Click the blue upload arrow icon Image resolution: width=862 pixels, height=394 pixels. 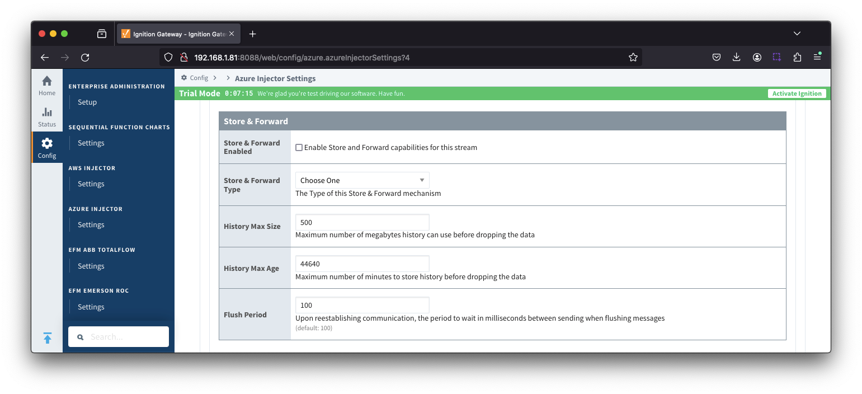pyautogui.click(x=48, y=338)
